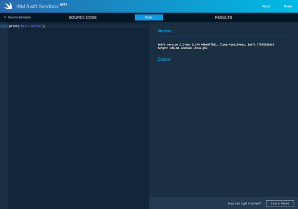Select the RESULTS heading
Screen dimensions: 298x209
(223, 17)
